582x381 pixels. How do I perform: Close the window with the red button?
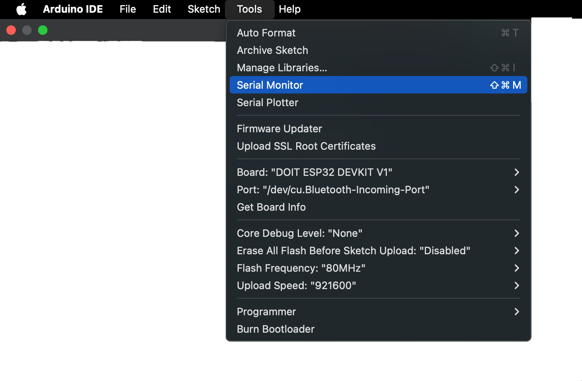[x=11, y=30]
